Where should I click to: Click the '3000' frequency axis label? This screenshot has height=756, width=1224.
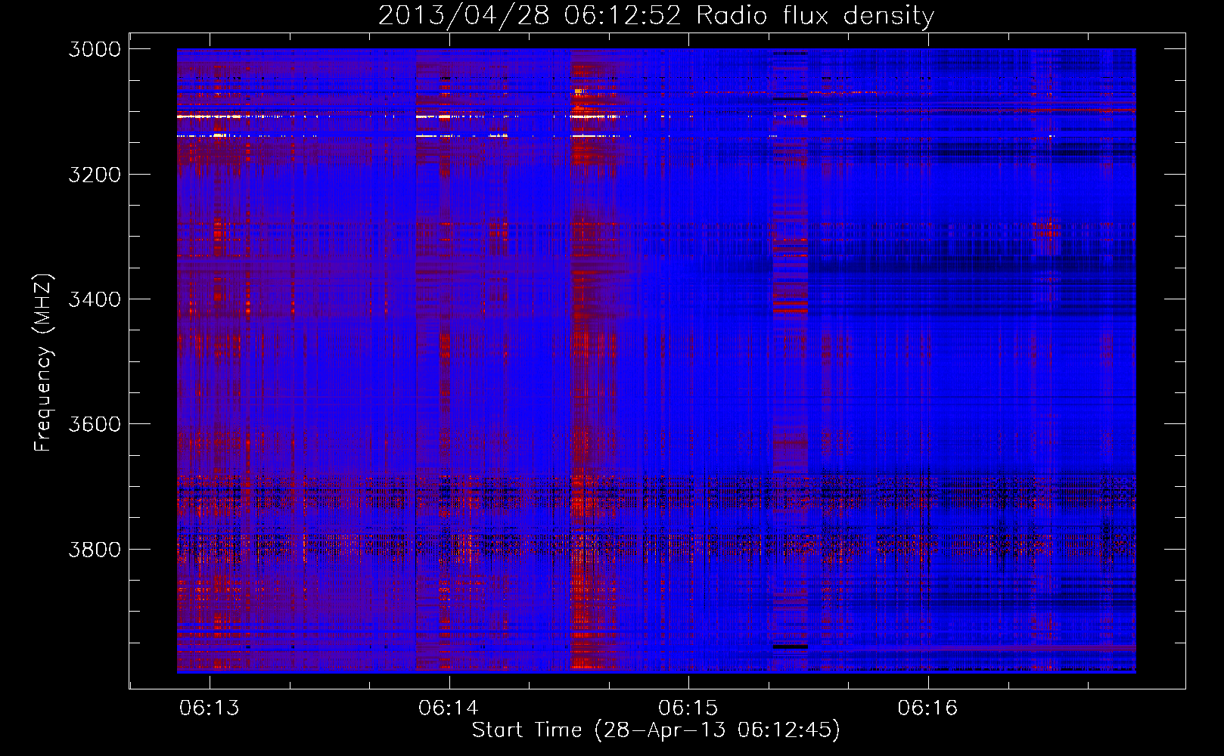95,49
